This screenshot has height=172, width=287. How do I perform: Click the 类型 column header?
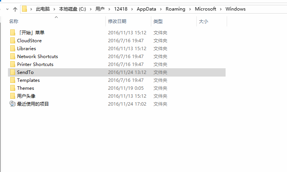tap(158, 22)
